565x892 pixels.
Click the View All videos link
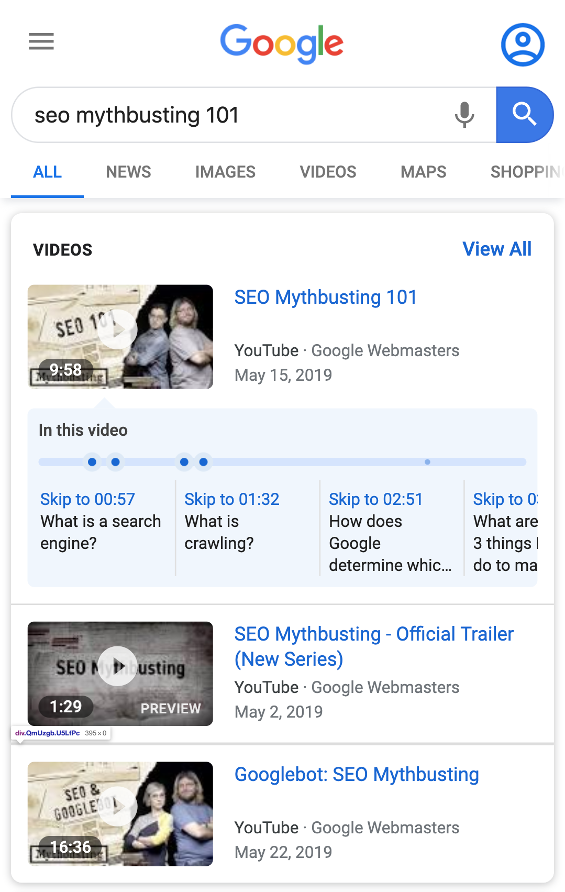tap(496, 249)
